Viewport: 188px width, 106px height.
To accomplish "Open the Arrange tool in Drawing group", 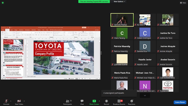I will point(76,33).
